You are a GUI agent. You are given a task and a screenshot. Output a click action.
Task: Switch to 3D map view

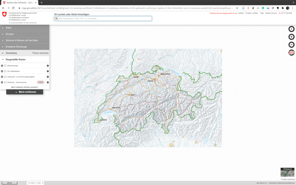(291, 53)
